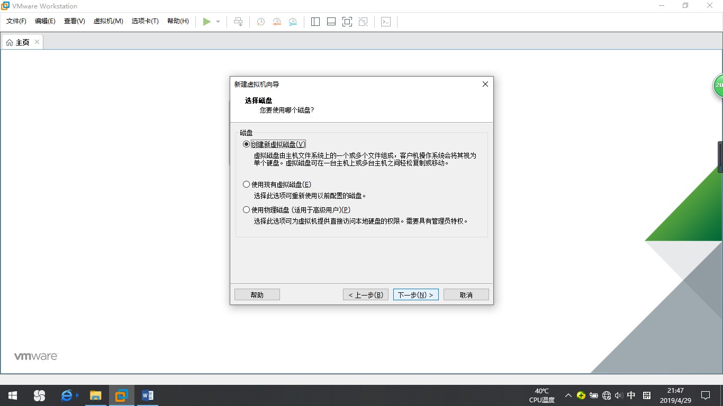This screenshot has width=723, height=406.
Task: Open the 编辑(E) menu
Action: [45, 21]
